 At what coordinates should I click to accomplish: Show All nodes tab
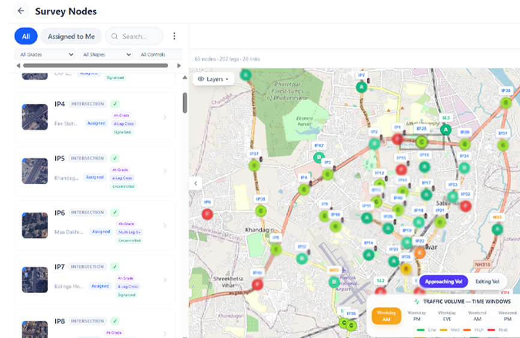[x=26, y=36]
